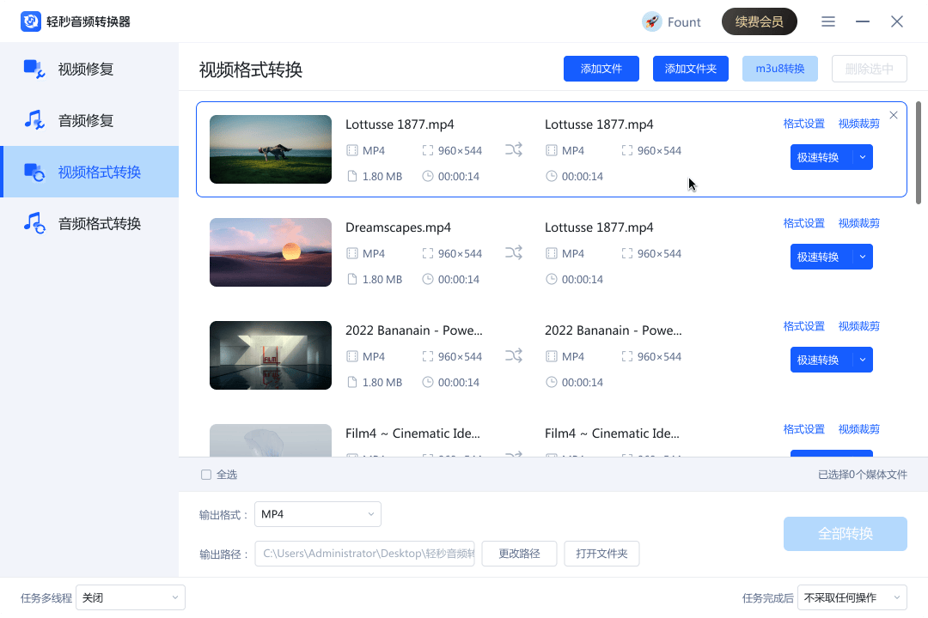Toggle the 全选 select-all checkbox
Image resolution: width=928 pixels, height=618 pixels.
click(x=206, y=475)
